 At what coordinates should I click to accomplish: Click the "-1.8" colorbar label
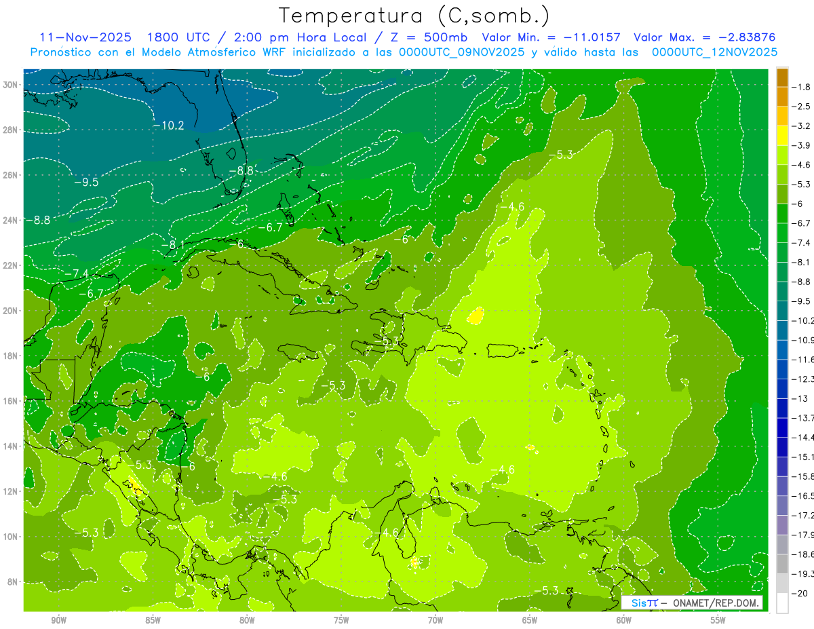click(802, 87)
